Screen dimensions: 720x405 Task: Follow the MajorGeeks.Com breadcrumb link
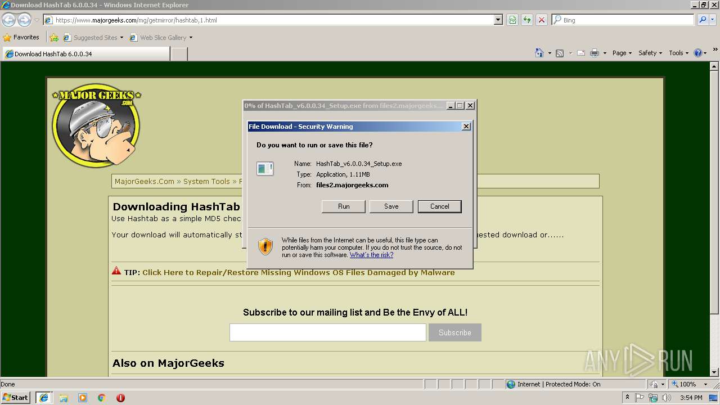click(x=145, y=182)
